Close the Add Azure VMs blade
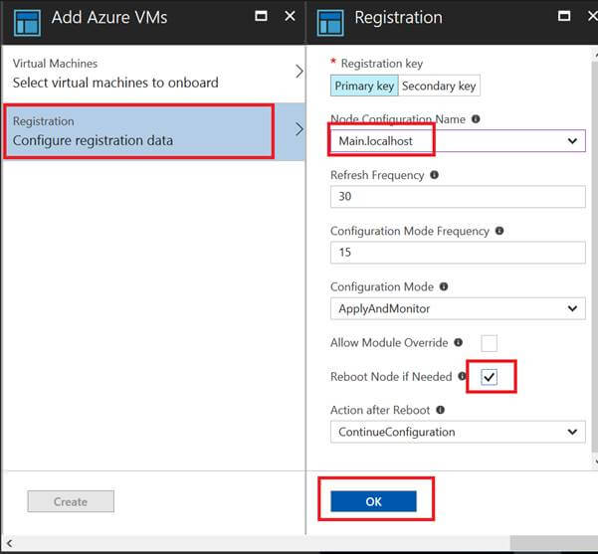Screen dimensions: 598x554 pyautogui.click(x=290, y=16)
